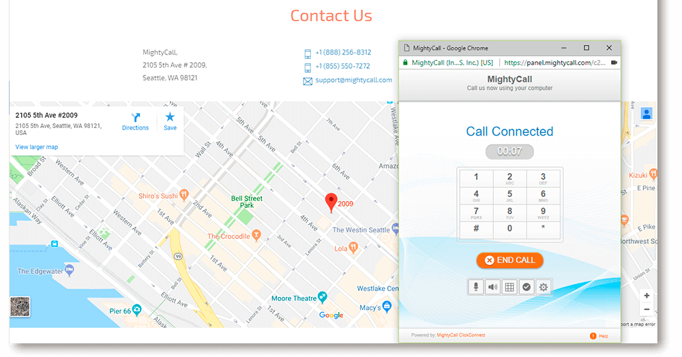This screenshot has width=682, height=357.
Task: Dial keypad digit 0
Action: (509, 230)
